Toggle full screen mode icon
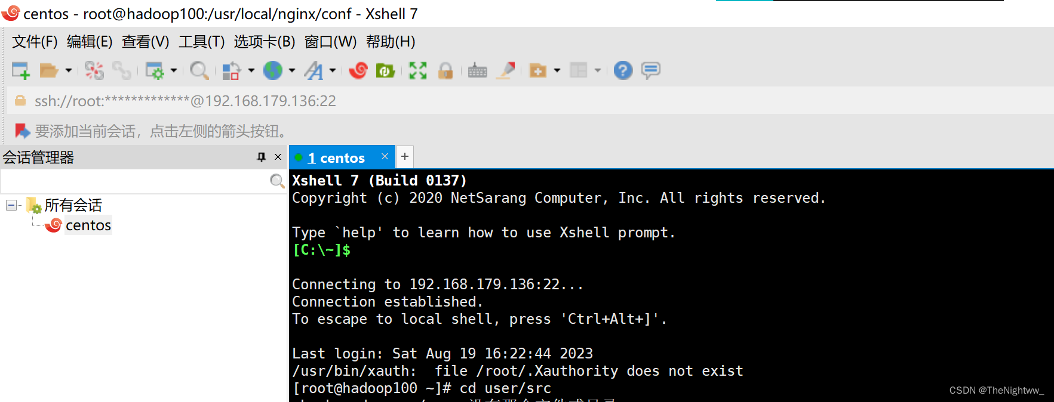Viewport: 1054px width, 402px height. pos(418,70)
